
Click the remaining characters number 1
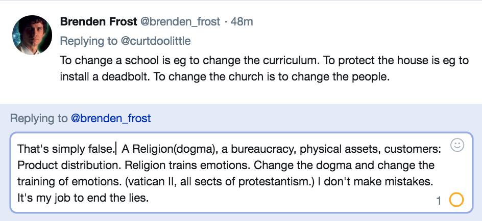point(439,201)
